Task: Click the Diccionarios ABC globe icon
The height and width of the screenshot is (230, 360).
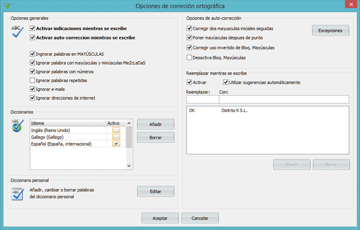Action: pos(18,126)
